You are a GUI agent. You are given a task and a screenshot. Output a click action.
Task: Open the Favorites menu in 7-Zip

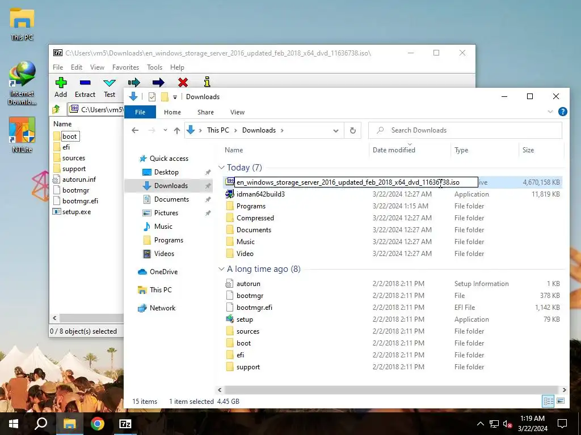pyautogui.click(x=125, y=67)
